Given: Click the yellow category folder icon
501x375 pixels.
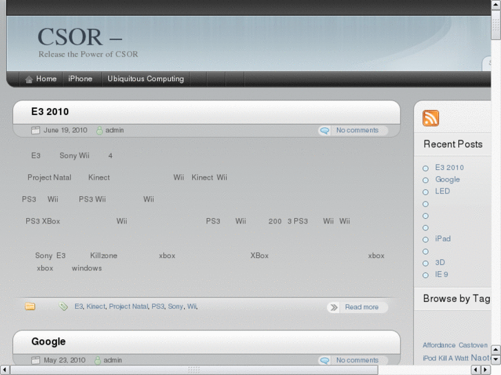Looking at the screenshot, I should 30,306.
